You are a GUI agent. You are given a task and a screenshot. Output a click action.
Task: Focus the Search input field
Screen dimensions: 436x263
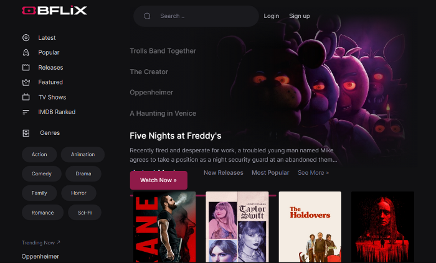(x=196, y=16)
